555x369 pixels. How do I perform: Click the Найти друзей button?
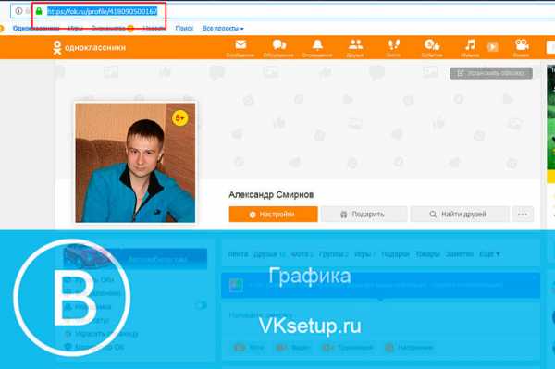(460, 214)
